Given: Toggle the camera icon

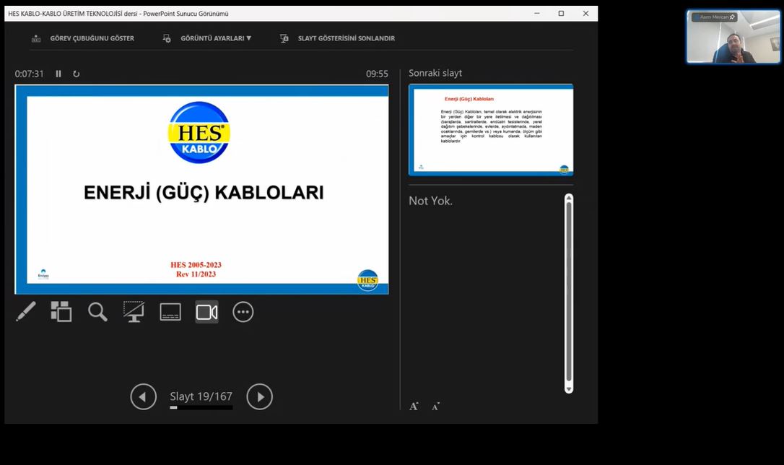Looking at the screenshot, I should tap(206, 312).
